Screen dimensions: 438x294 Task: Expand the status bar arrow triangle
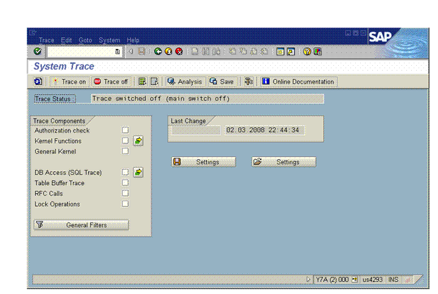click(308, 279)
